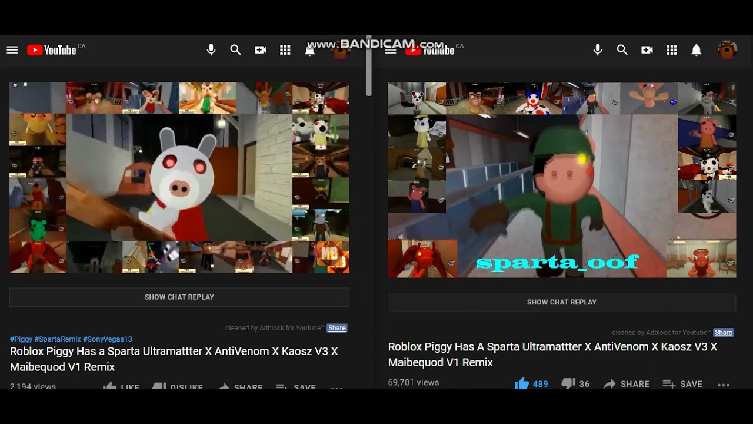Open hamburger guide menu in right YouTube window

tap(391, 50)
